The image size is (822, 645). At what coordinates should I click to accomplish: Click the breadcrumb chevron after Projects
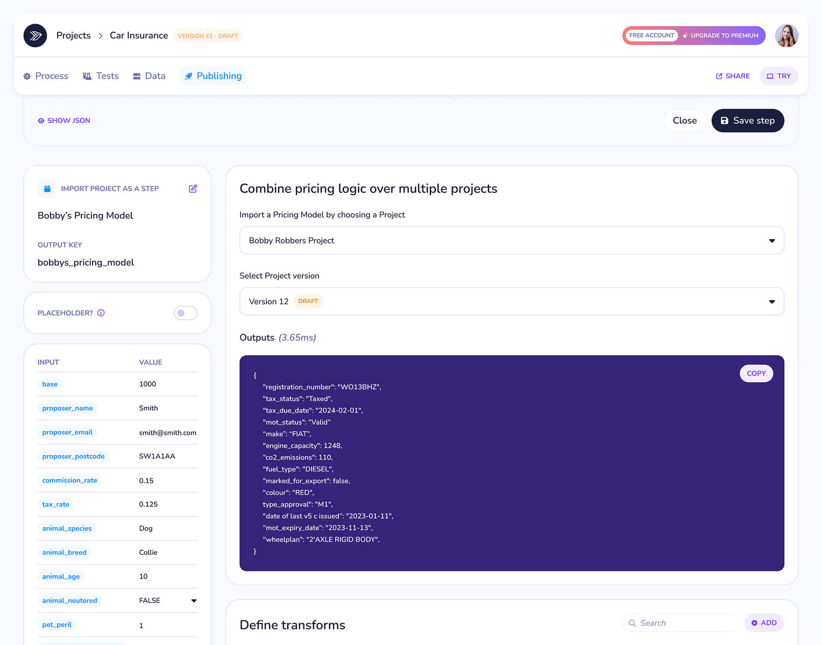[x=101, y=35]
